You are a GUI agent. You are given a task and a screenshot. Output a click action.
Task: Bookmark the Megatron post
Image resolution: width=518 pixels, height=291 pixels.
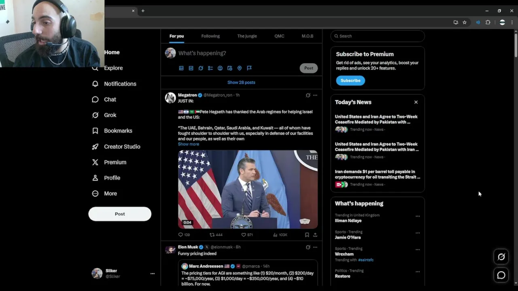[307, 235]
